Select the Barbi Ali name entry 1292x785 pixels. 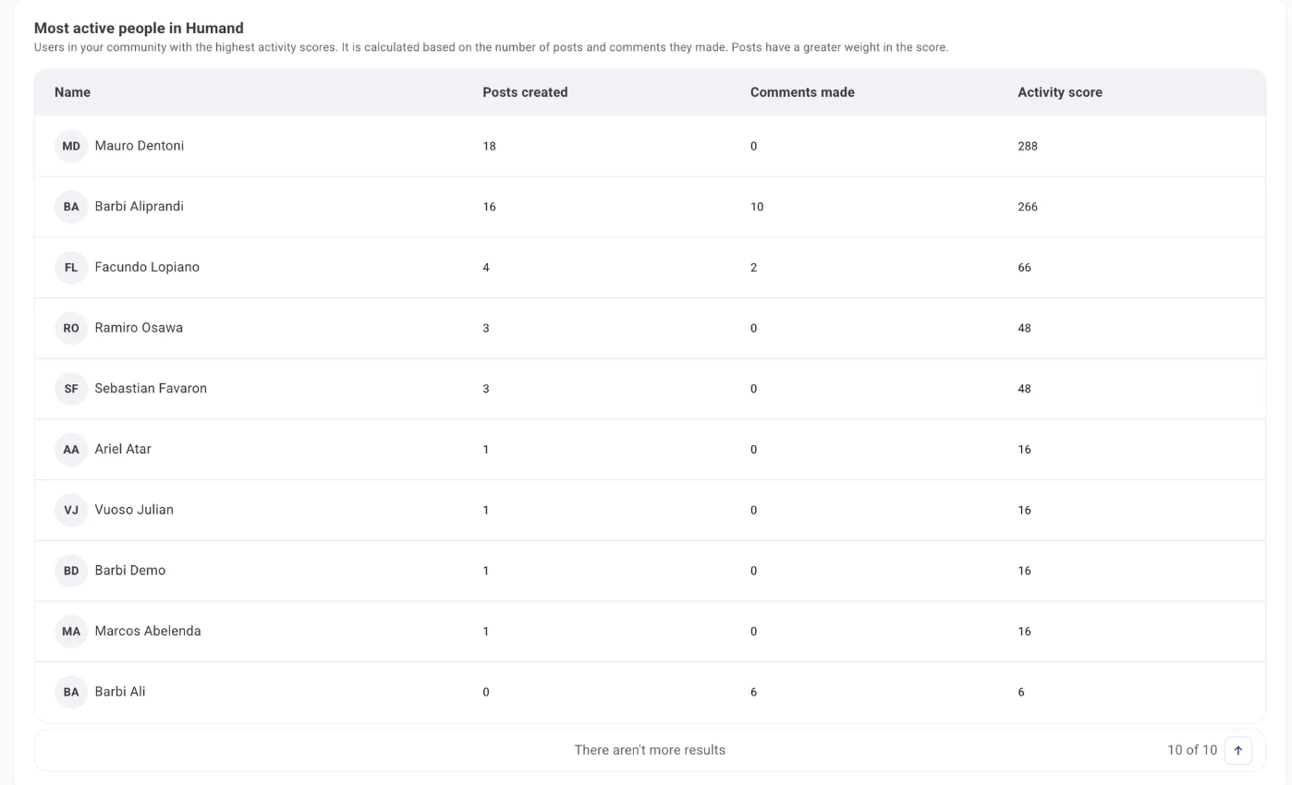[x=120, y=692]
